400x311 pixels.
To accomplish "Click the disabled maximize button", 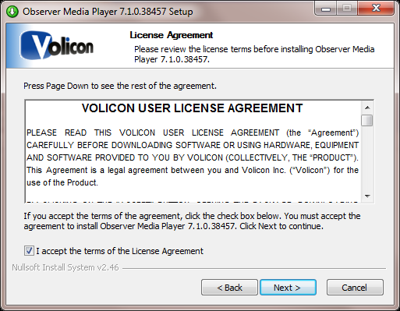I will tap(347, 9).
